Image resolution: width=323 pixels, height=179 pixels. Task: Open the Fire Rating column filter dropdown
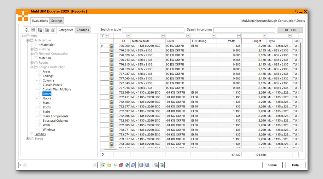coord(214,36)
